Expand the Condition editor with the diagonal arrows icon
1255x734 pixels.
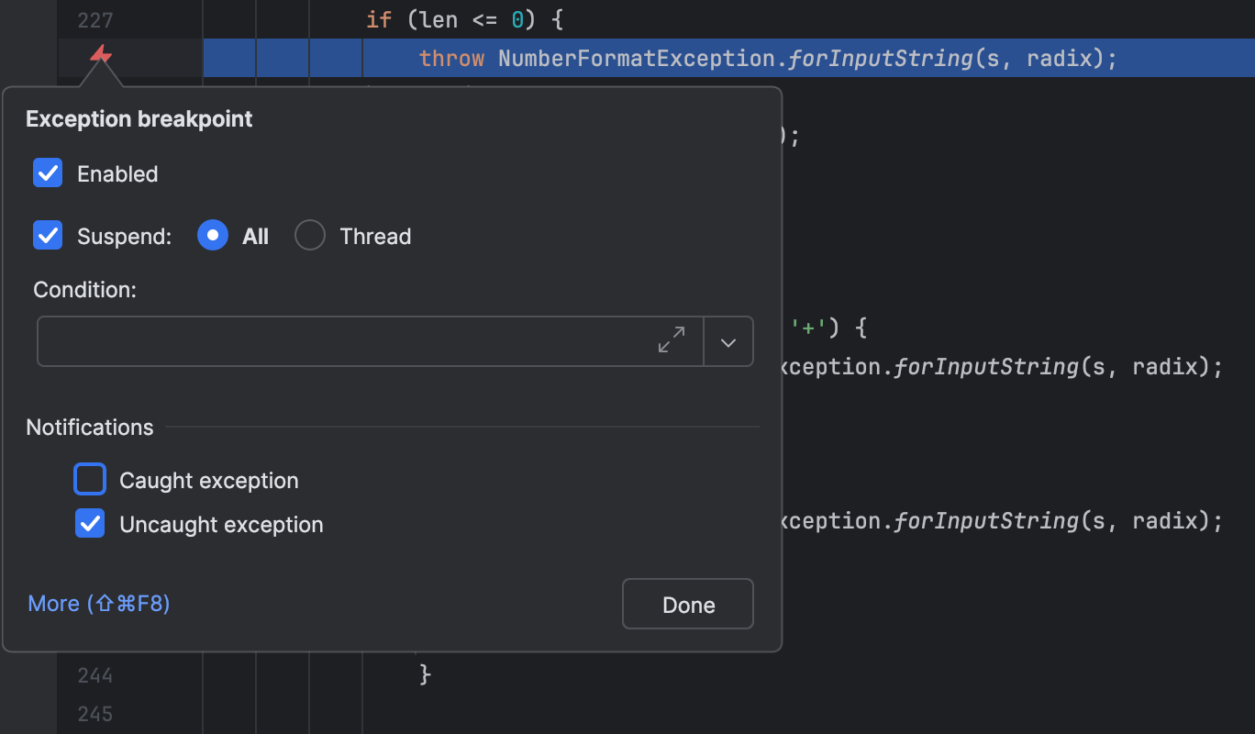[x=672, y=340]
